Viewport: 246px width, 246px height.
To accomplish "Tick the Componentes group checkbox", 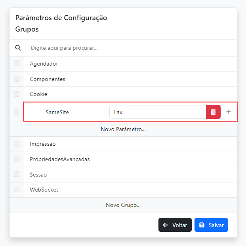I will (17, 79).
